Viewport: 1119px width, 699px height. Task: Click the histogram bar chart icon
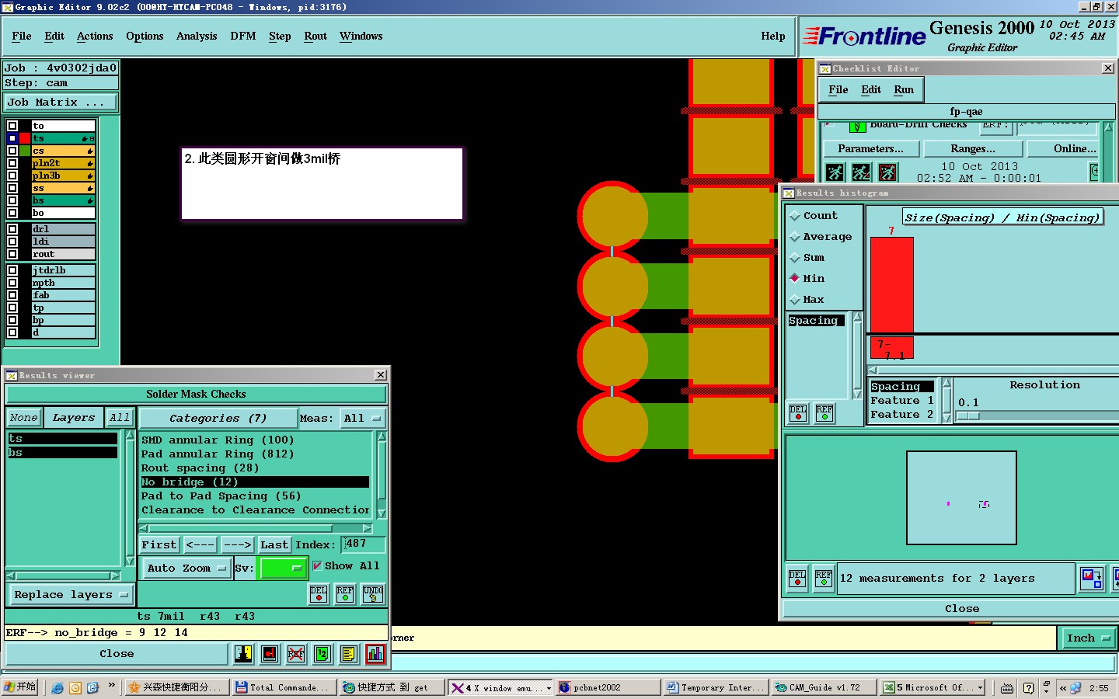tap(375, 654)
